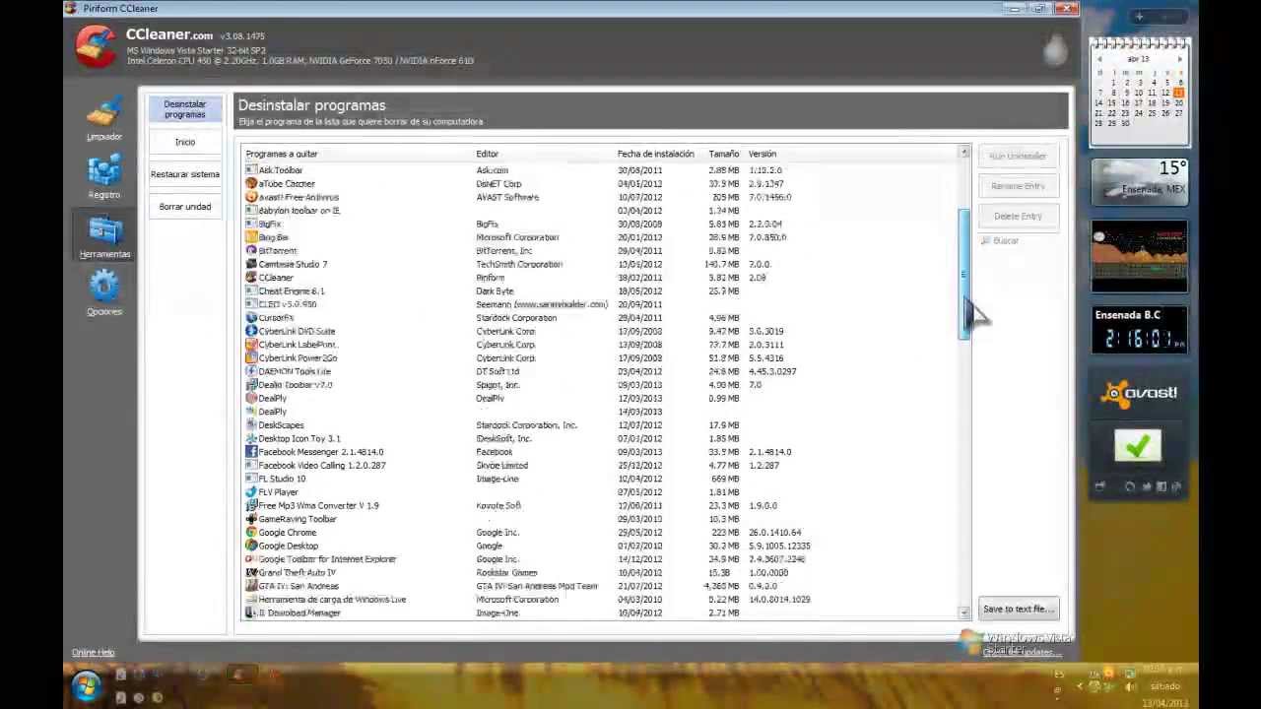Click the Free Mp3 Wma Converter icon
Image resolution: width=1261 pixels, height=709 pixels.
pos(251,505)
